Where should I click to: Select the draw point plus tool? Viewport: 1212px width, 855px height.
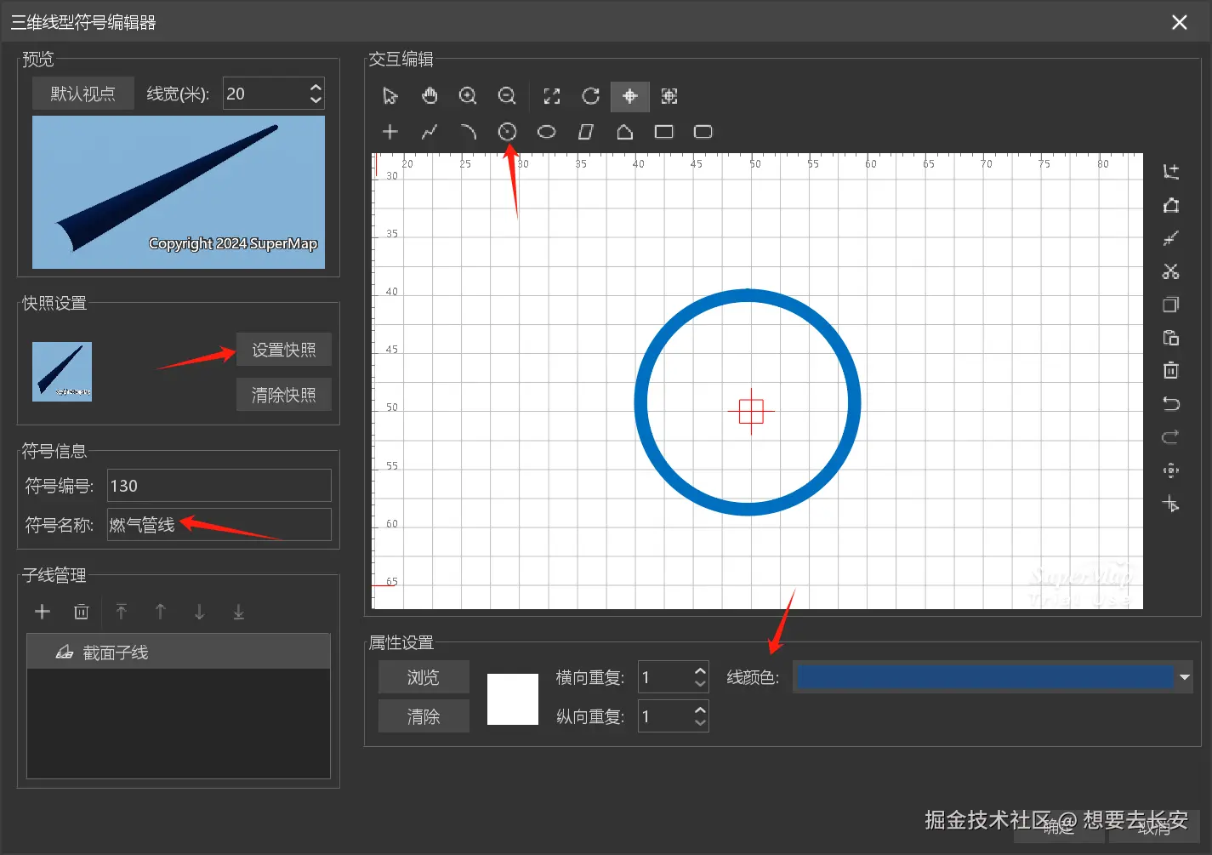click(390, 132)
